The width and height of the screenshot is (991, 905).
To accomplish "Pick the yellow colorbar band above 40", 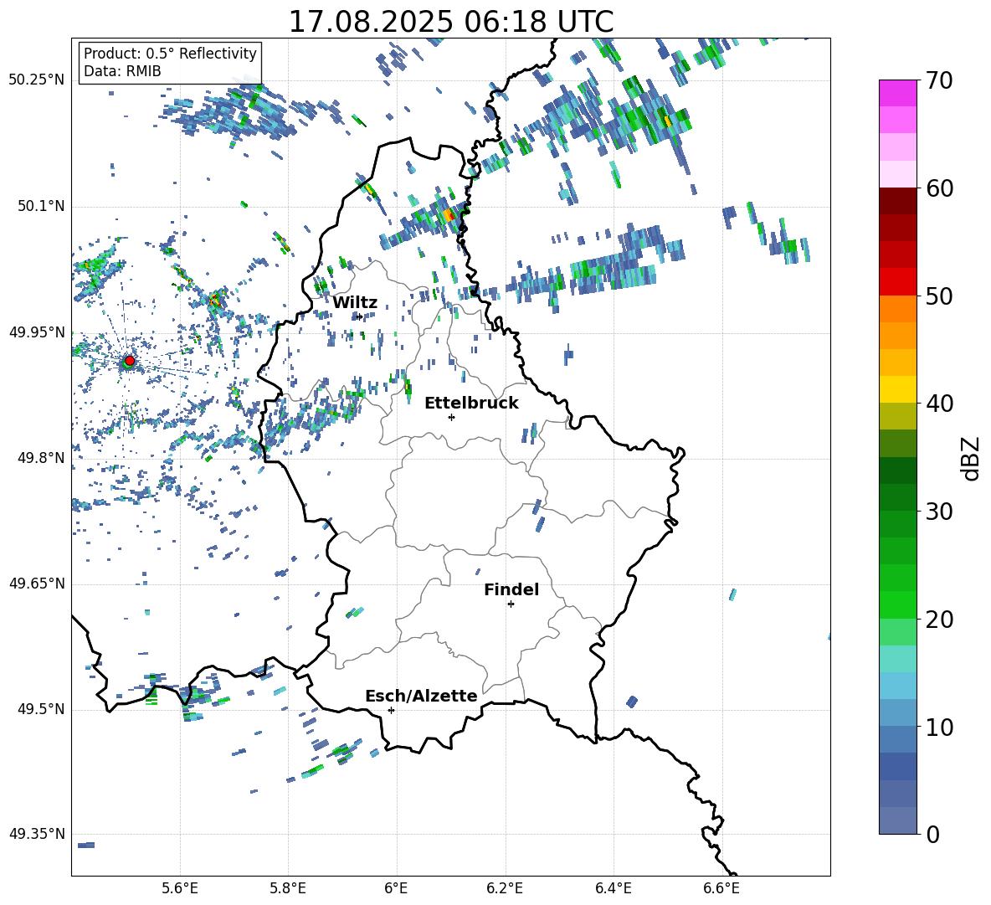I will click(897, 390).
